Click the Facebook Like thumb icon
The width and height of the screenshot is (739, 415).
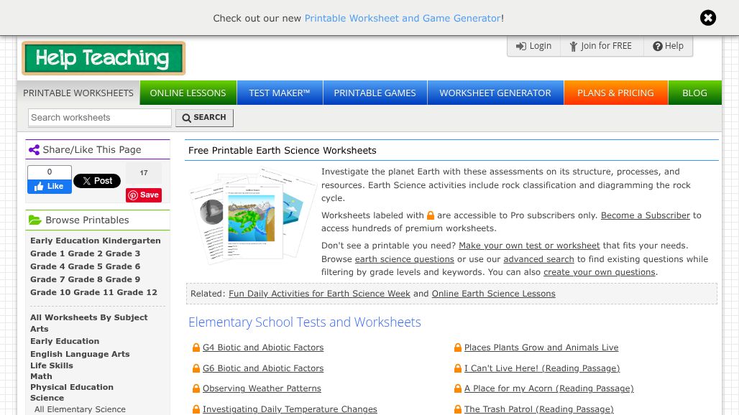[x=40, y=186]
